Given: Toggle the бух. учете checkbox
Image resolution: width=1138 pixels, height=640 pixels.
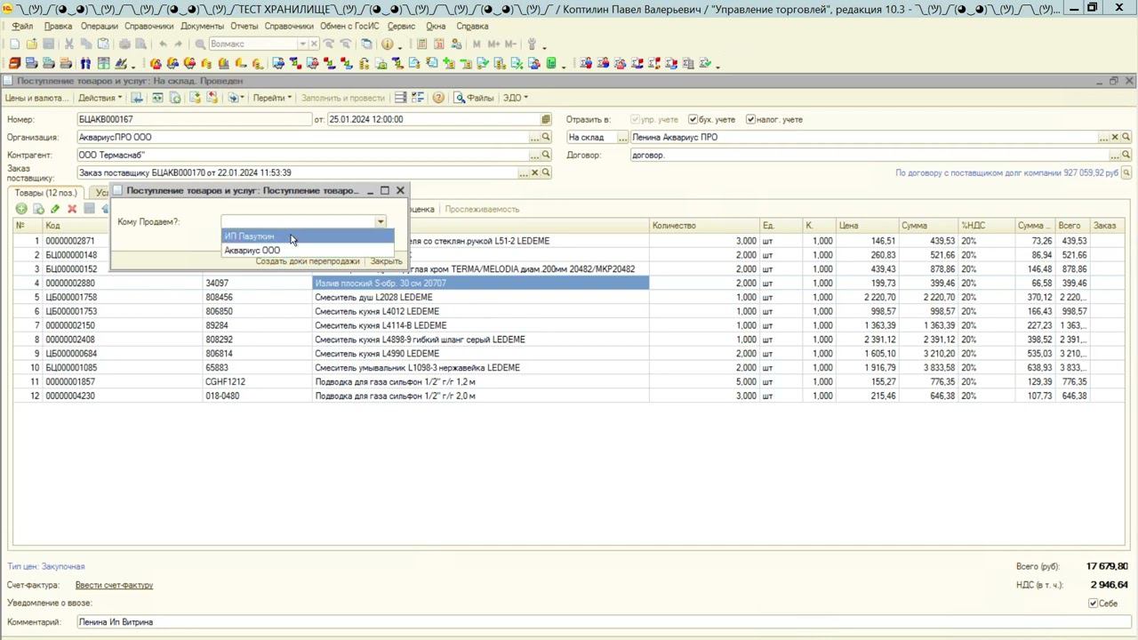Looking at the screenshot, I should [x=693, y=119].
